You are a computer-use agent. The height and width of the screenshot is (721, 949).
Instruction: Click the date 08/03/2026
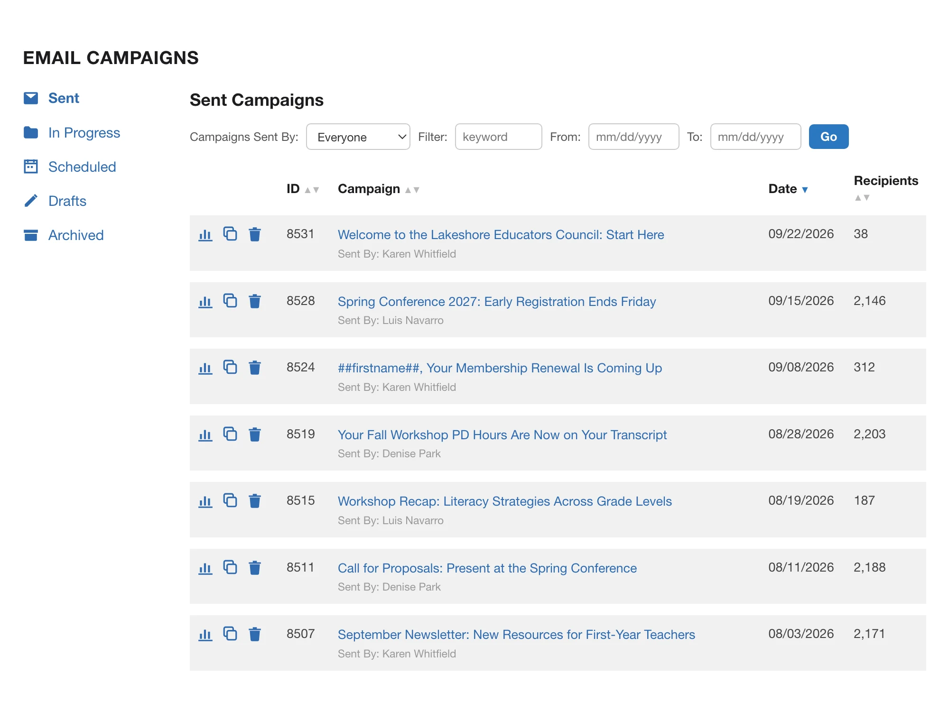coord(801,634)
